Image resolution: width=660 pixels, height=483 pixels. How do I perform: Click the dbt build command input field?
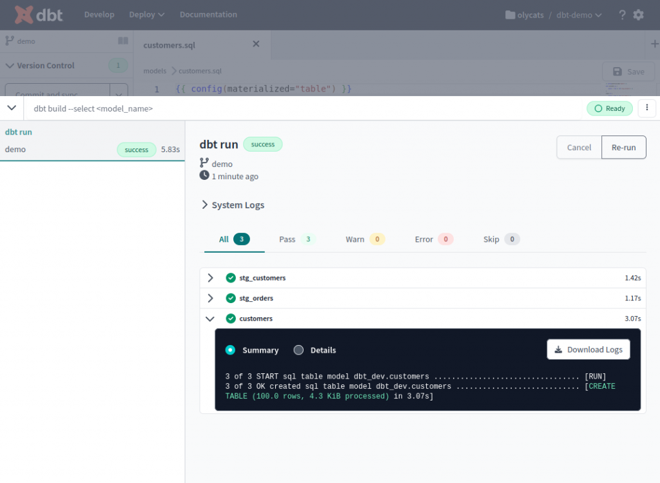[x=304, y=108]
